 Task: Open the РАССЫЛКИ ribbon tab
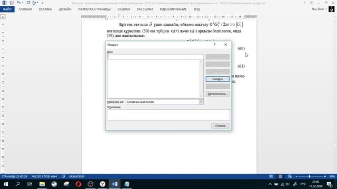pos(145,9)
